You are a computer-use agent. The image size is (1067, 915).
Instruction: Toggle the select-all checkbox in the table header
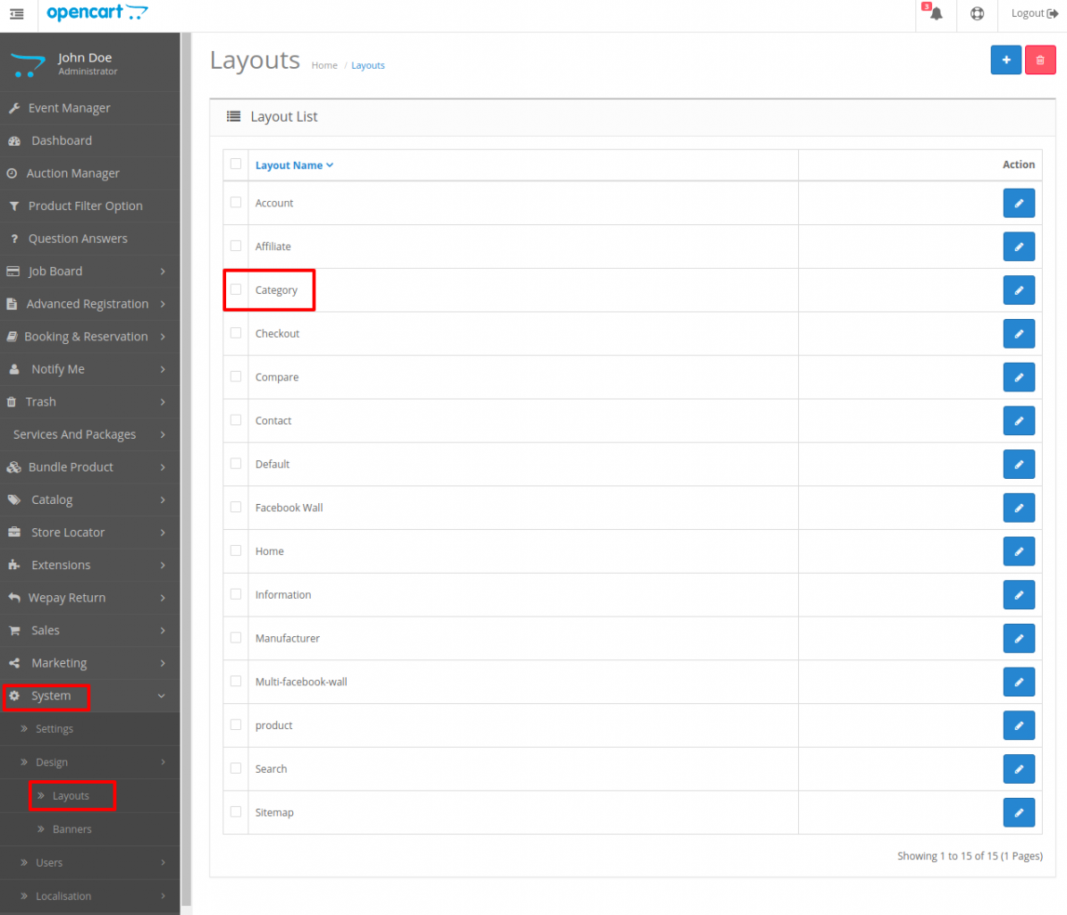pos(235,164)
